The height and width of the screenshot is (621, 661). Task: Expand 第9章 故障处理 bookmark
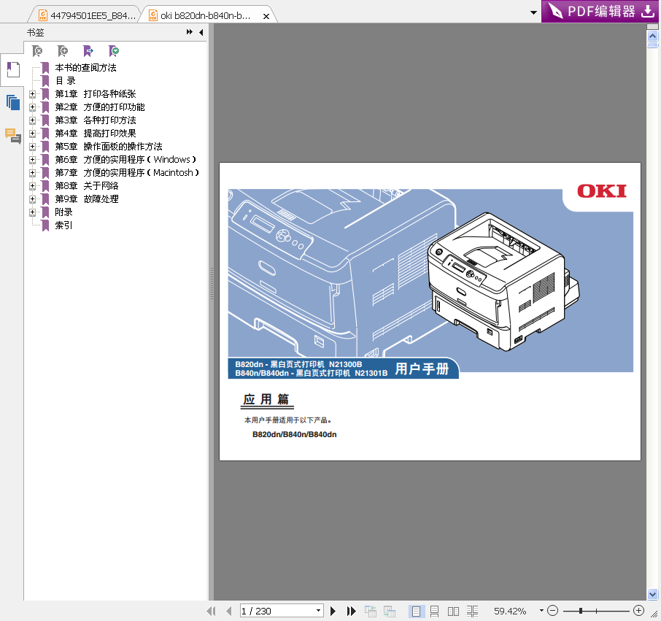click(32, 199)
